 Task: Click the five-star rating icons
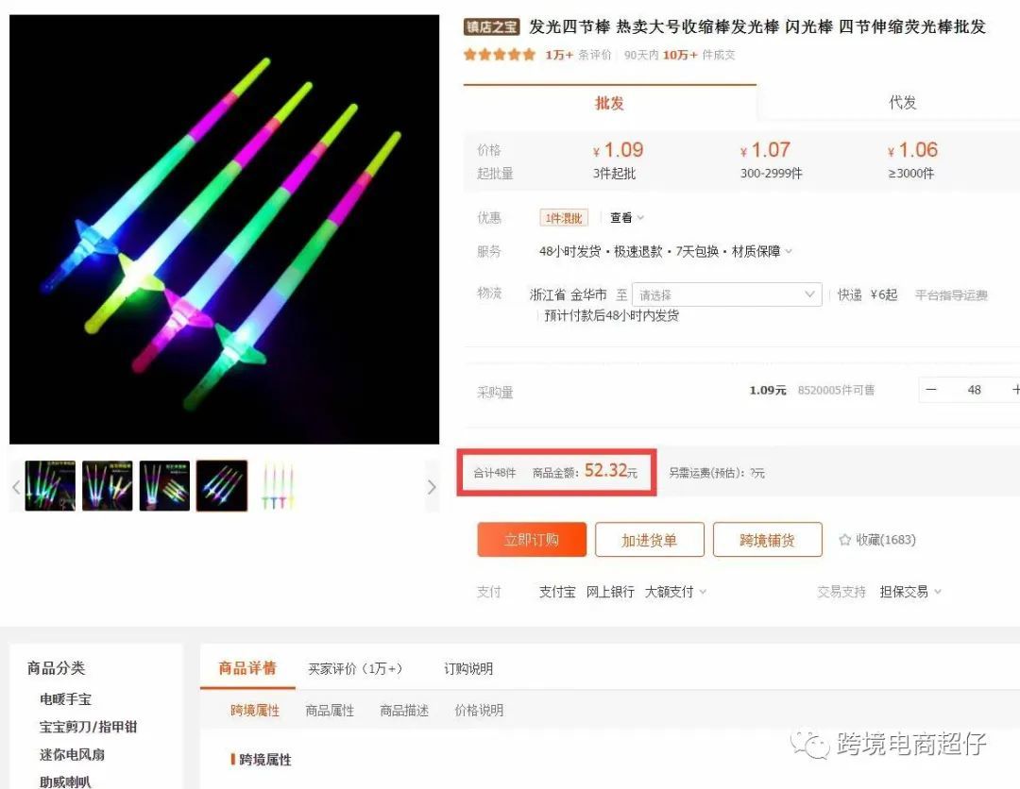[x=500, y=55]
